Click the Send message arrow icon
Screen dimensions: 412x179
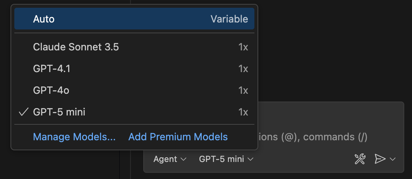pos(380,159)
